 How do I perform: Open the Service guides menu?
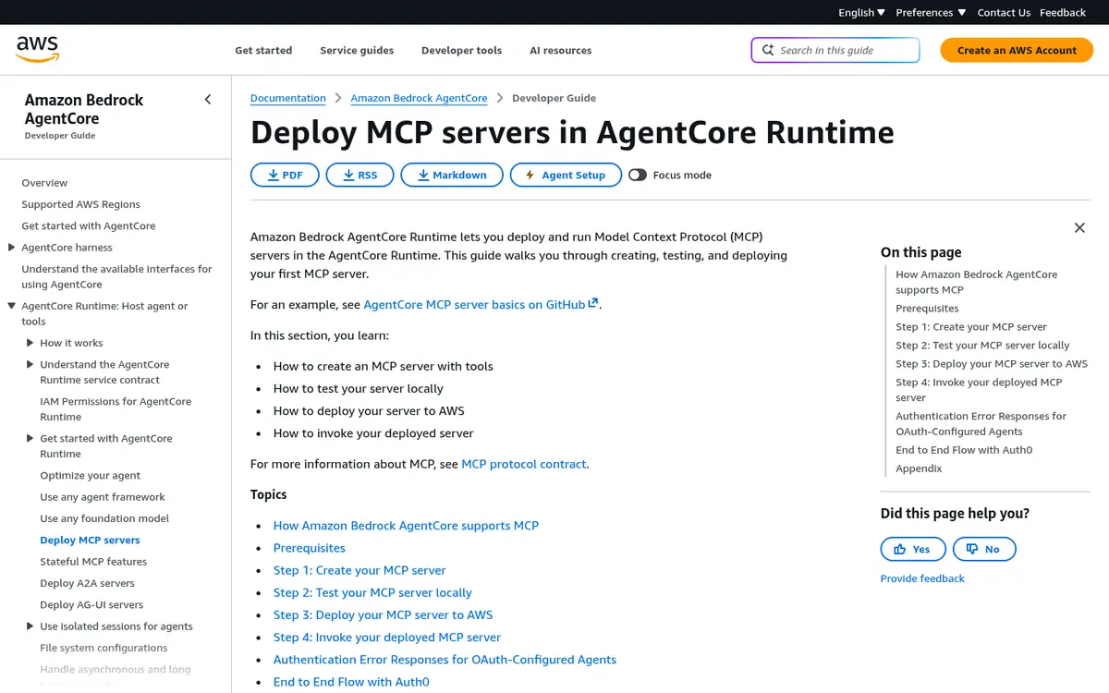[x=357, y=50]
